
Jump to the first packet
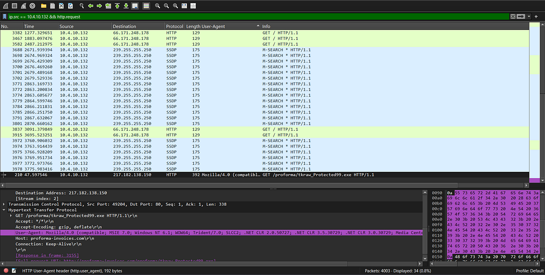(117, 5)
